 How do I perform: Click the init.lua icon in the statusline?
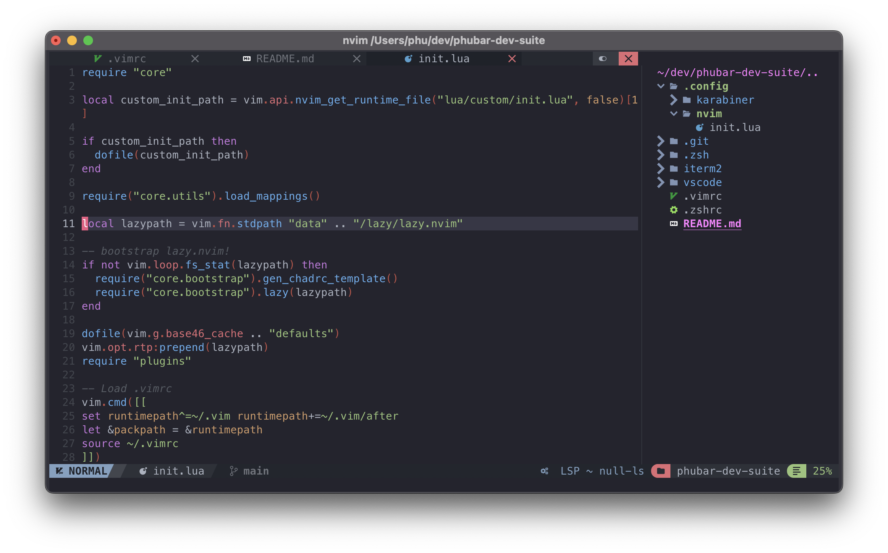[x=143, y=471]
